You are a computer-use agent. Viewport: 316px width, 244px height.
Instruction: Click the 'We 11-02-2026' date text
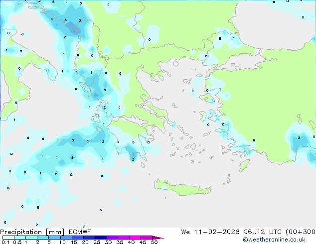pyautogui.click(x=210, y=232)
